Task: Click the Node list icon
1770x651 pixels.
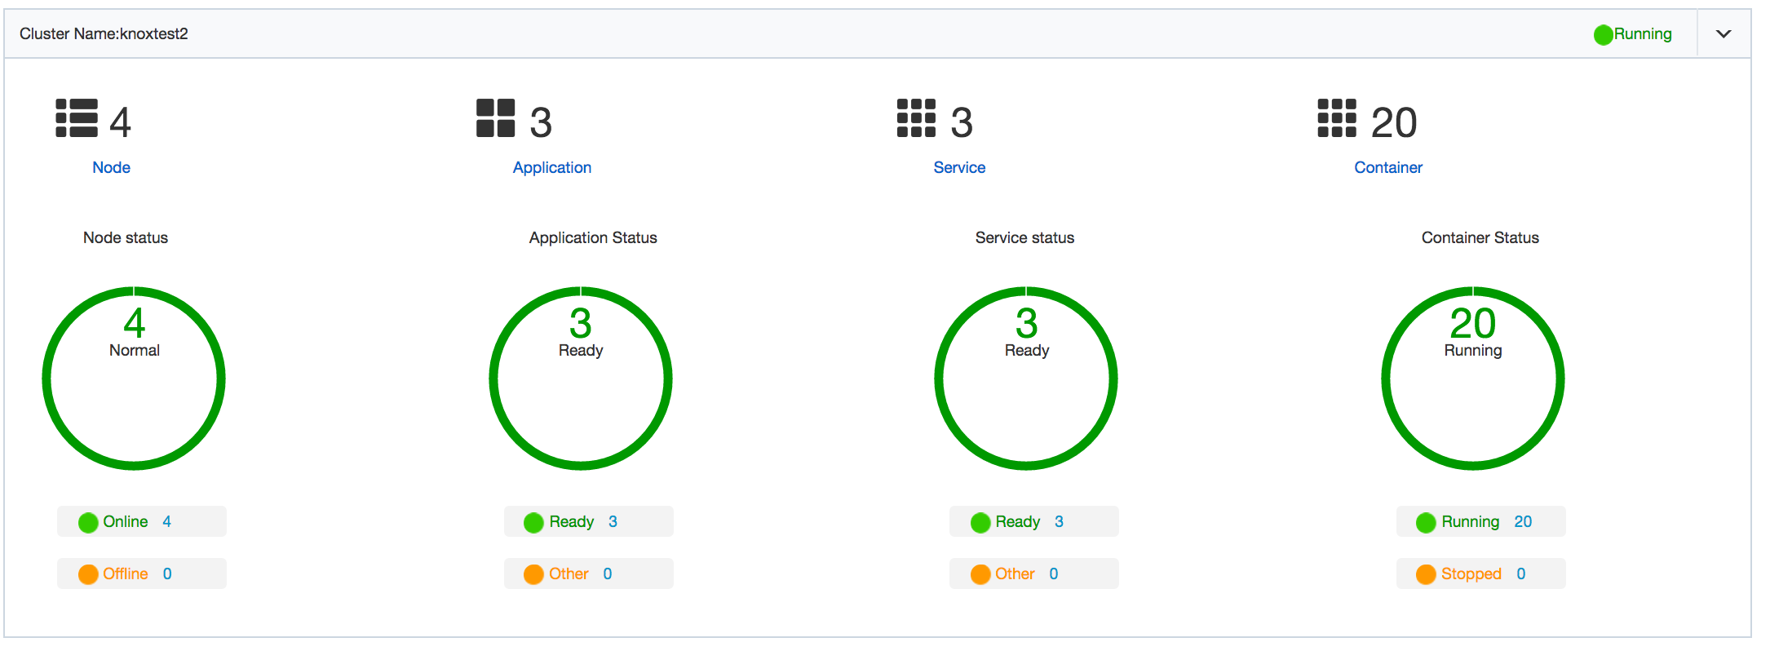Action: tap(77, 118)
